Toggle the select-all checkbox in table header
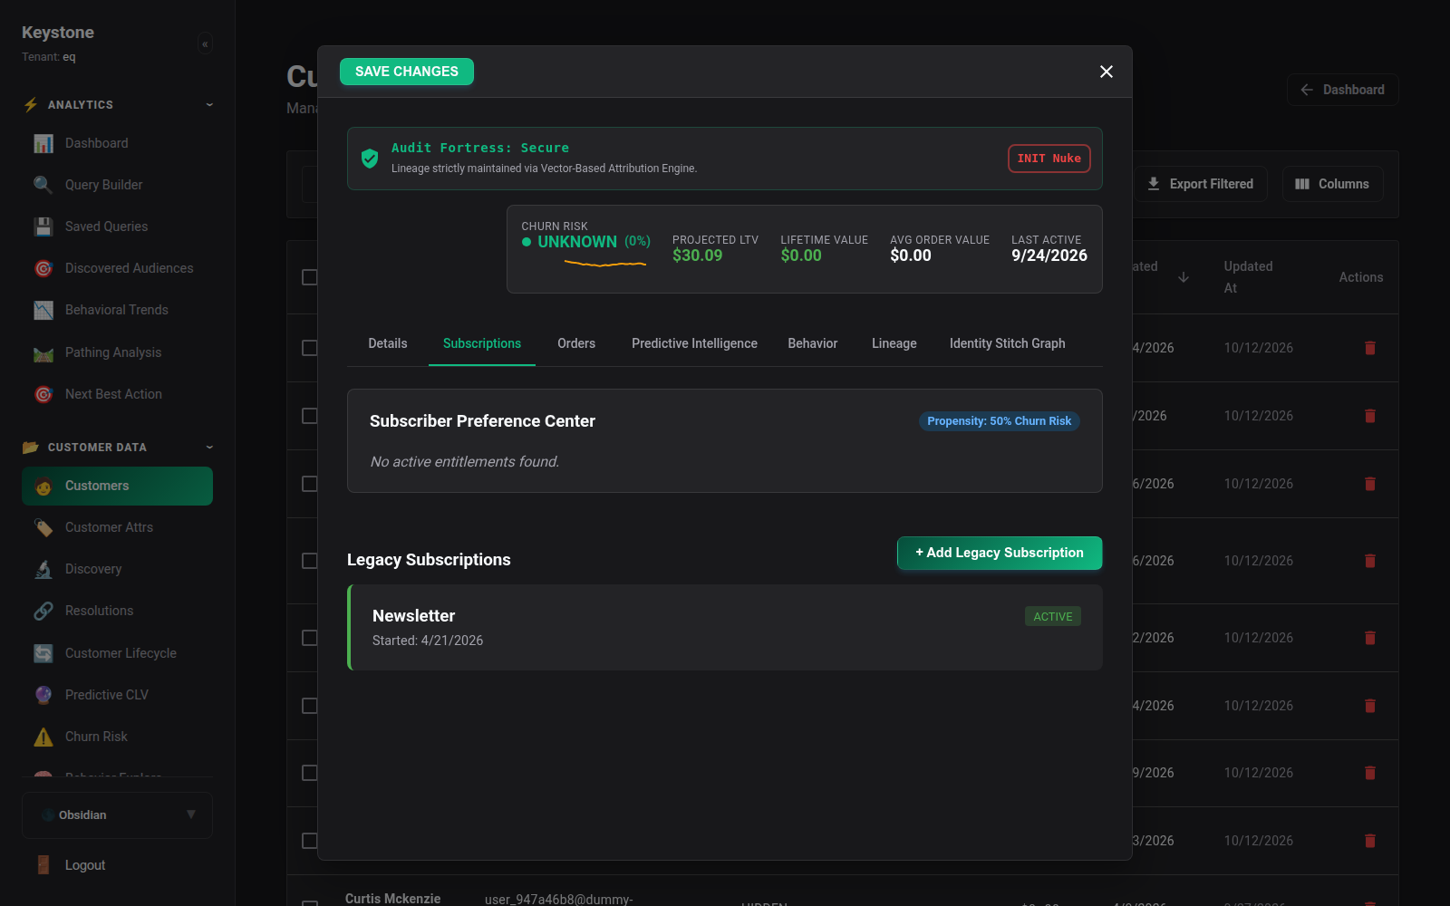The width and height of the screenshot is (1450, 906). coord(309,277)
